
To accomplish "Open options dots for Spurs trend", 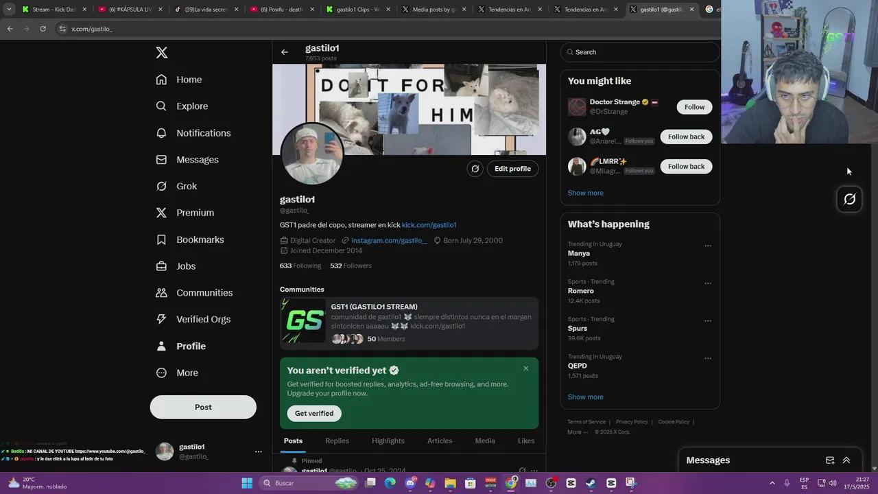I will point(708,321).
